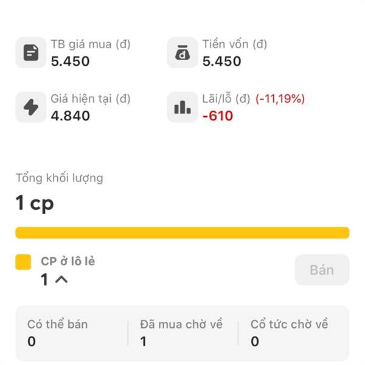The width and height of the screenshot is (365, 365).
Task: Select the Đã mua chờ về value
Action: click(144, 341)
